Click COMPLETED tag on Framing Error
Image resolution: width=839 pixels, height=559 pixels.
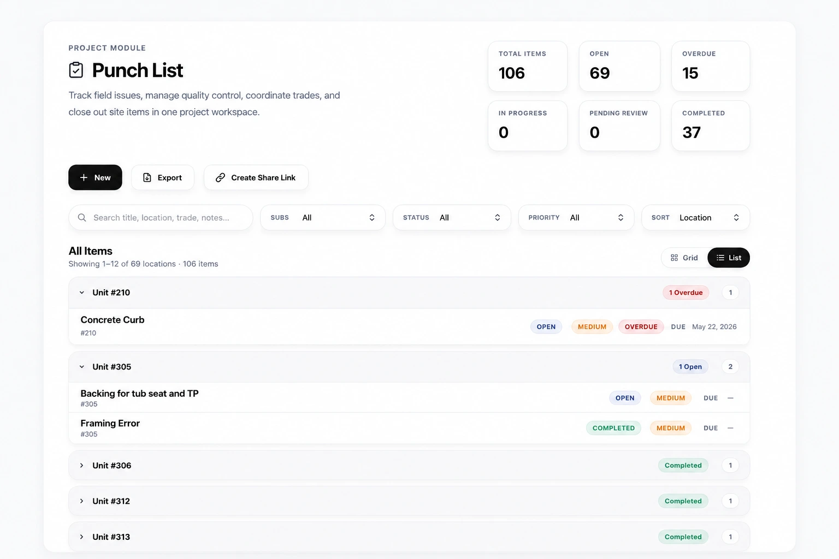(x=614, y=428)
